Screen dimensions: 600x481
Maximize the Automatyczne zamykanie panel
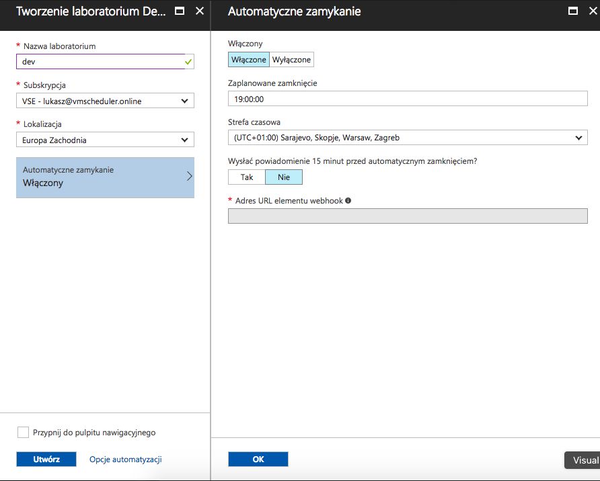(x=572, y=11)
